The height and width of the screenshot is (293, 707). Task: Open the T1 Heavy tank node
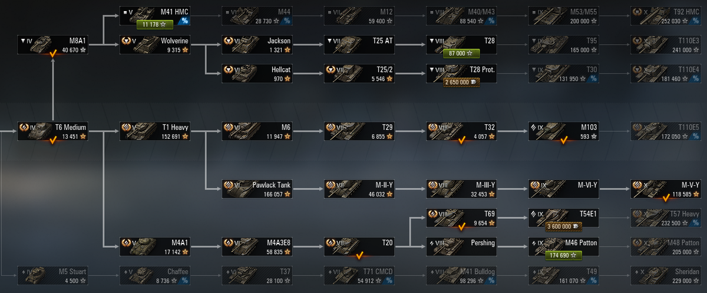[x=155, y=131]
